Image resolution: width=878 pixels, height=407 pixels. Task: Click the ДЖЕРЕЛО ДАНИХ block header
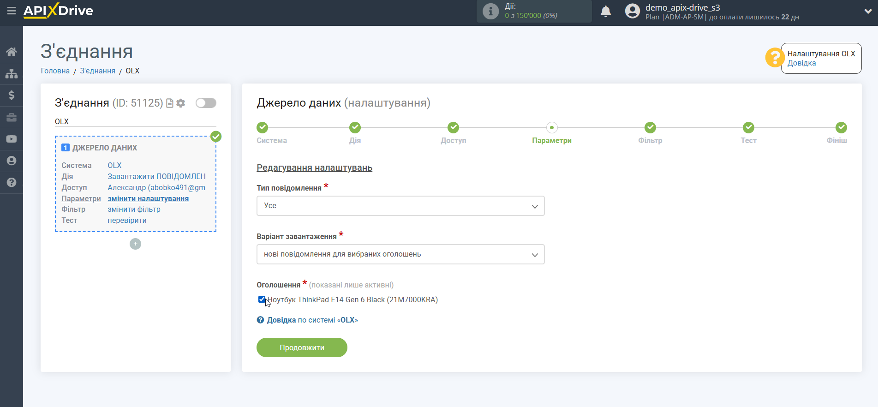pyautogui.click(x=105, y=148)
